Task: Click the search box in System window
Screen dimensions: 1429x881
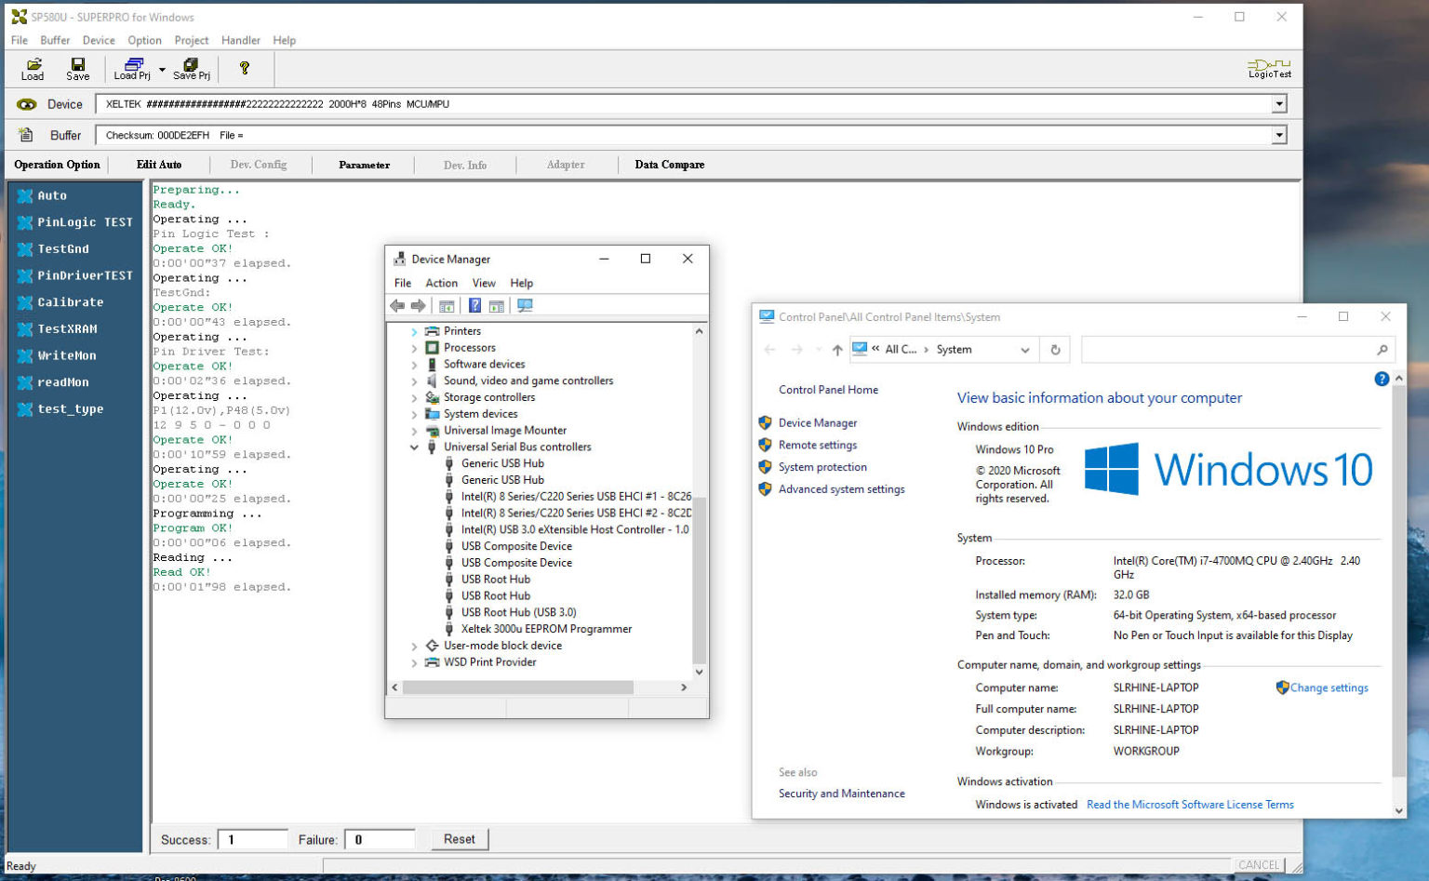Action: [1237, 350]
